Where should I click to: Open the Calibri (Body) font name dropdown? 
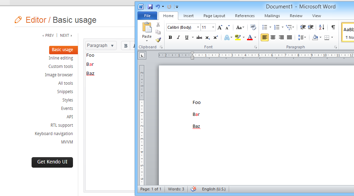tap(198, 27)
